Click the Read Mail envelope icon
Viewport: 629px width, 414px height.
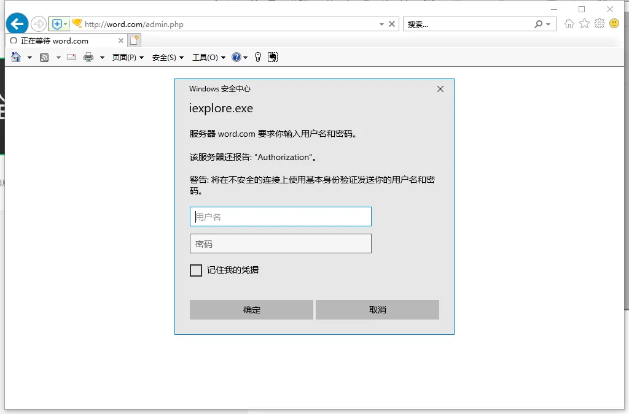click(71, 57)
